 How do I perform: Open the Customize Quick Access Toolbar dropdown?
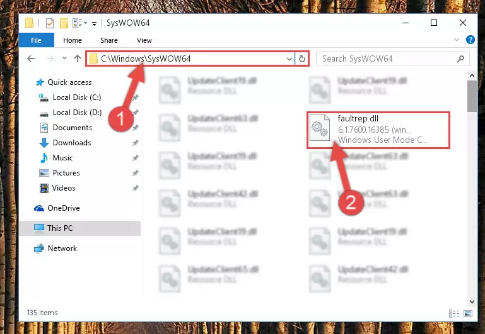94,23
